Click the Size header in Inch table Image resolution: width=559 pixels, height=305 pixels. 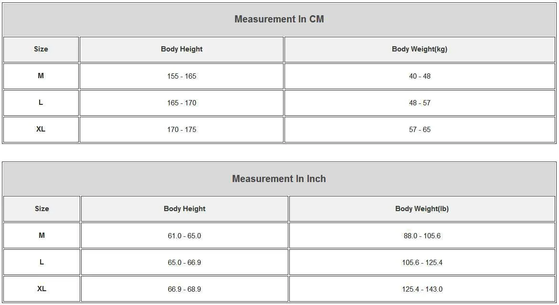pyautogui.click(x=42, y=209)
